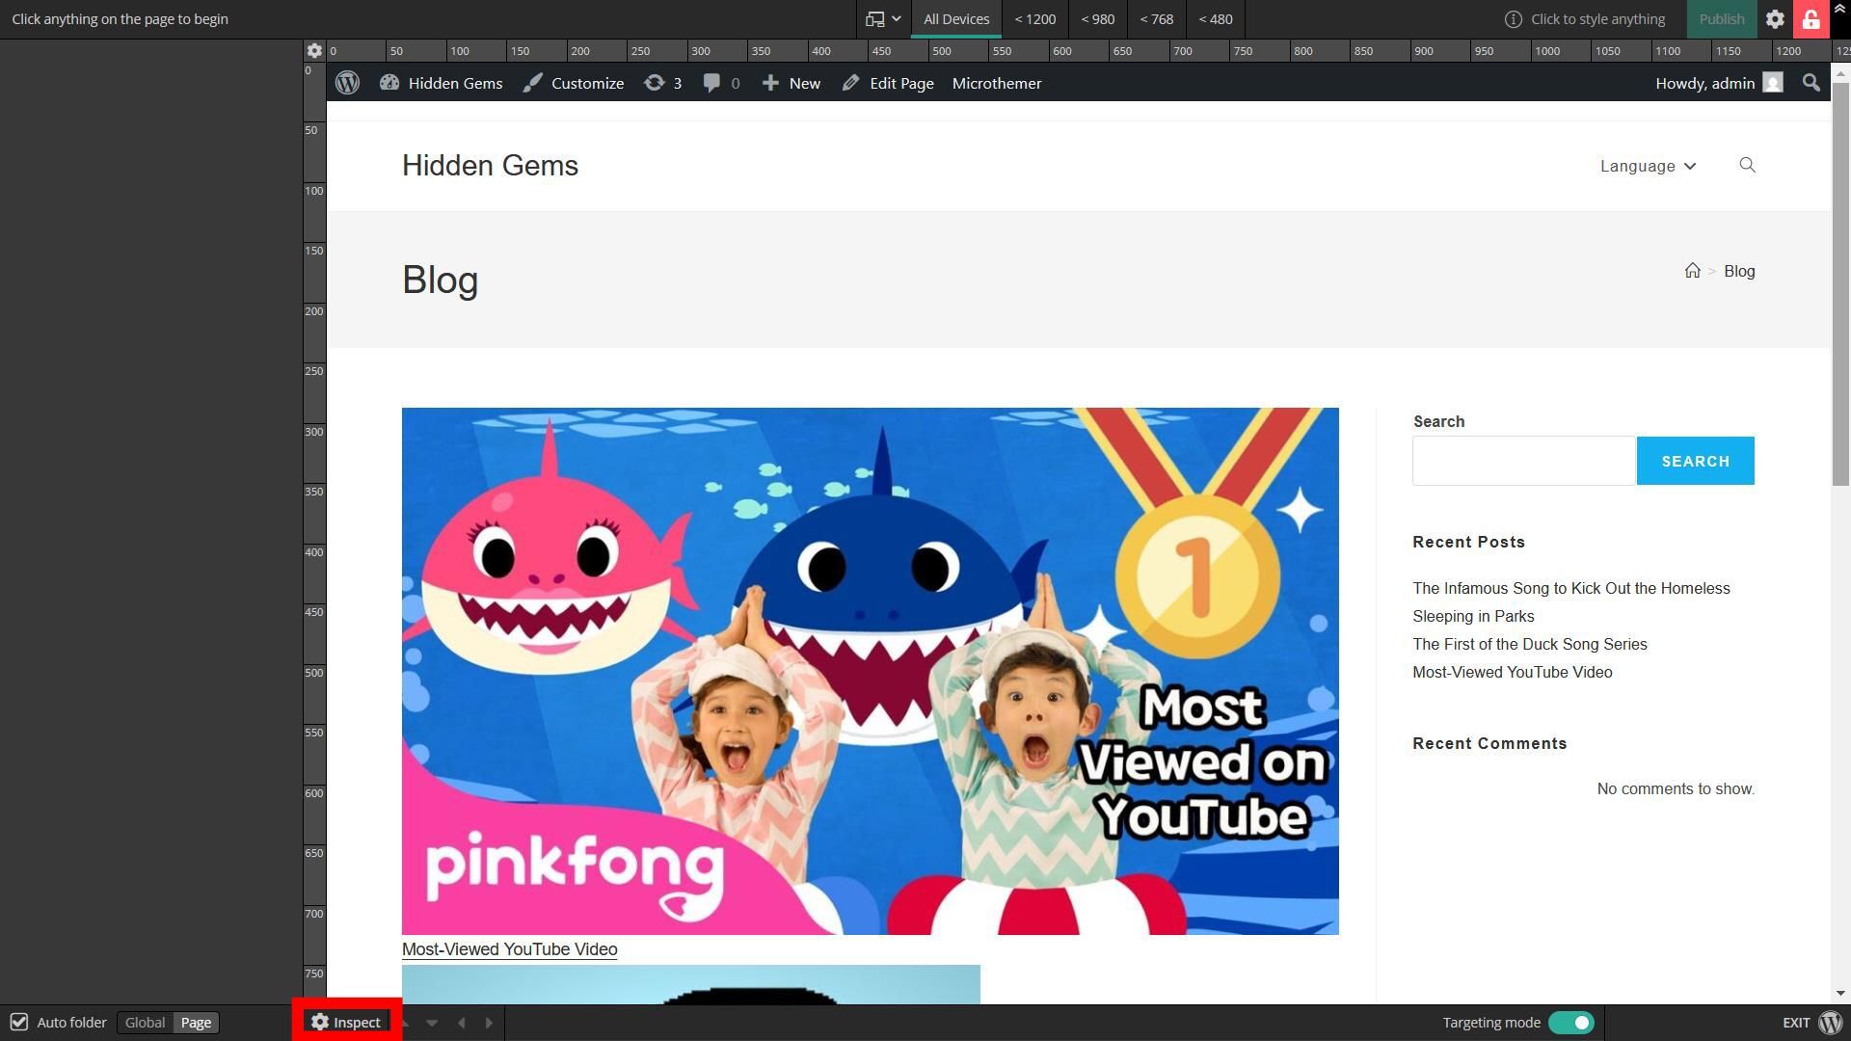
Task: Open The First of the Duck Song Series link
Action: [x=1530, y=644]
